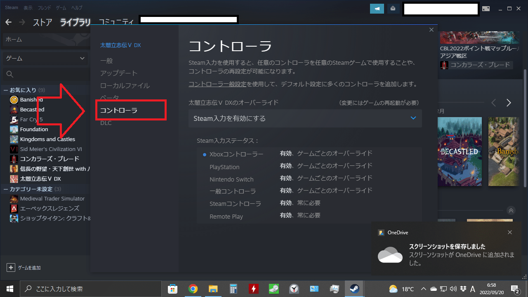528x297 pixels.
Task: Click next arrow in the shelf carousel
Action: [x=509, y=103]
